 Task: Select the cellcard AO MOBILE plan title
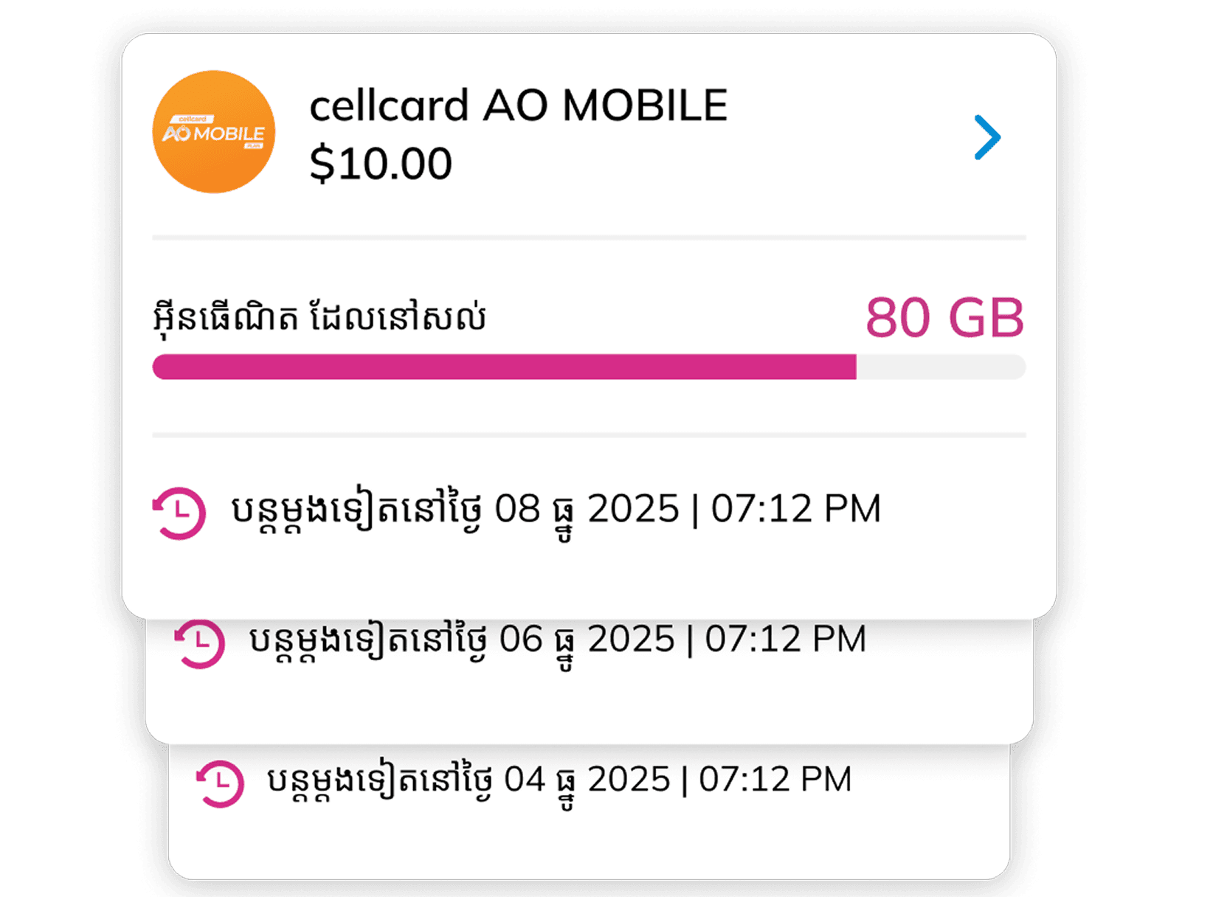click(518, 105)
